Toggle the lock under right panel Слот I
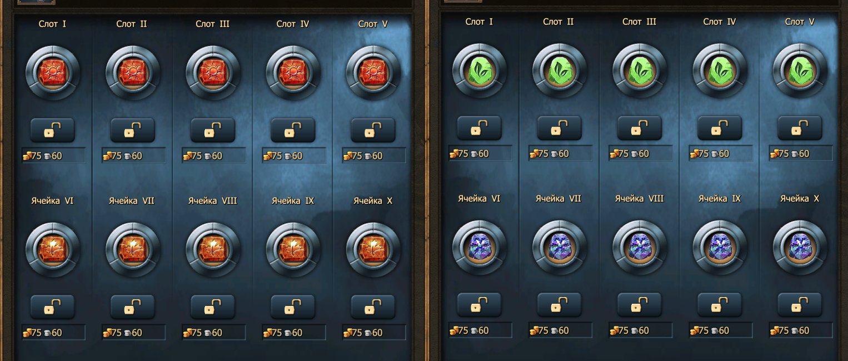 [480, 128]
